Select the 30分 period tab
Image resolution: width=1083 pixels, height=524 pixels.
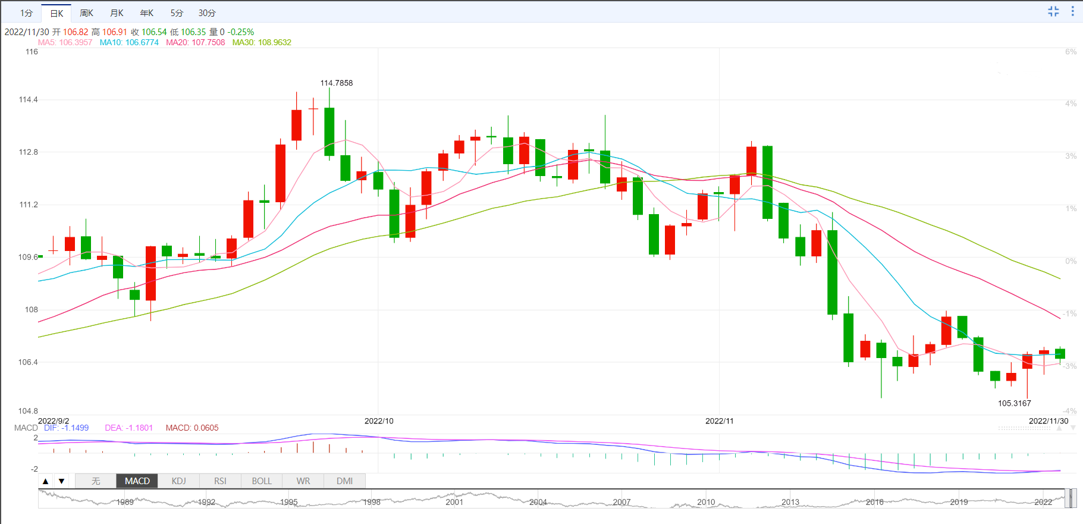coord(207,13)
